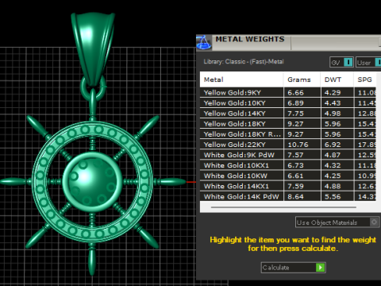This screenshot has height=286, width=381.
Task: Click the 7.59 grams cell
Action: 302,186
